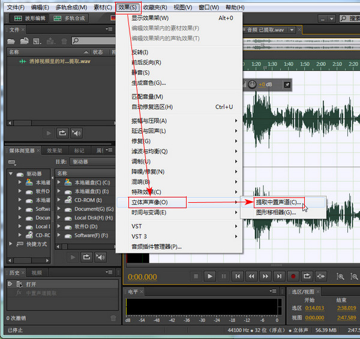Image resolution: width=360 pixels, height=339 pixels.
Task: Click the red record button
Action: tap(293, 277)
